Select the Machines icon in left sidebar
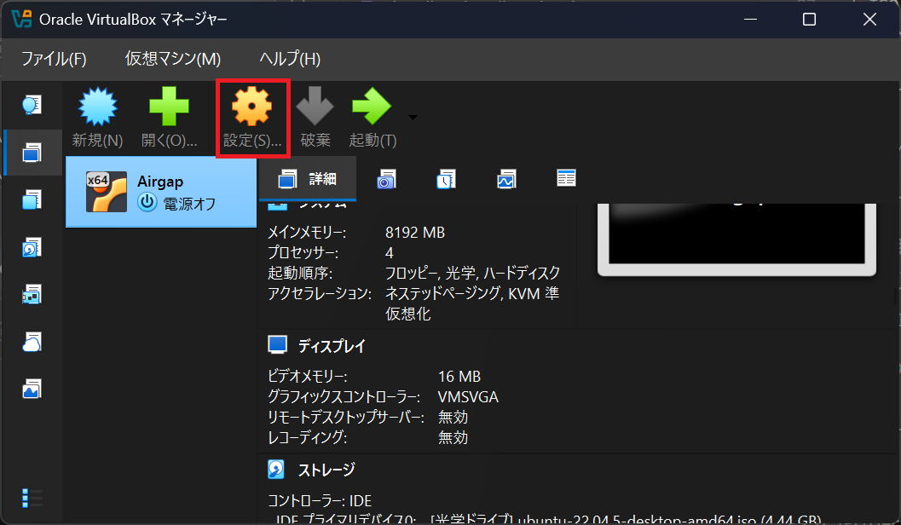This screenshot has width=901, height=525. click(32, 153)
